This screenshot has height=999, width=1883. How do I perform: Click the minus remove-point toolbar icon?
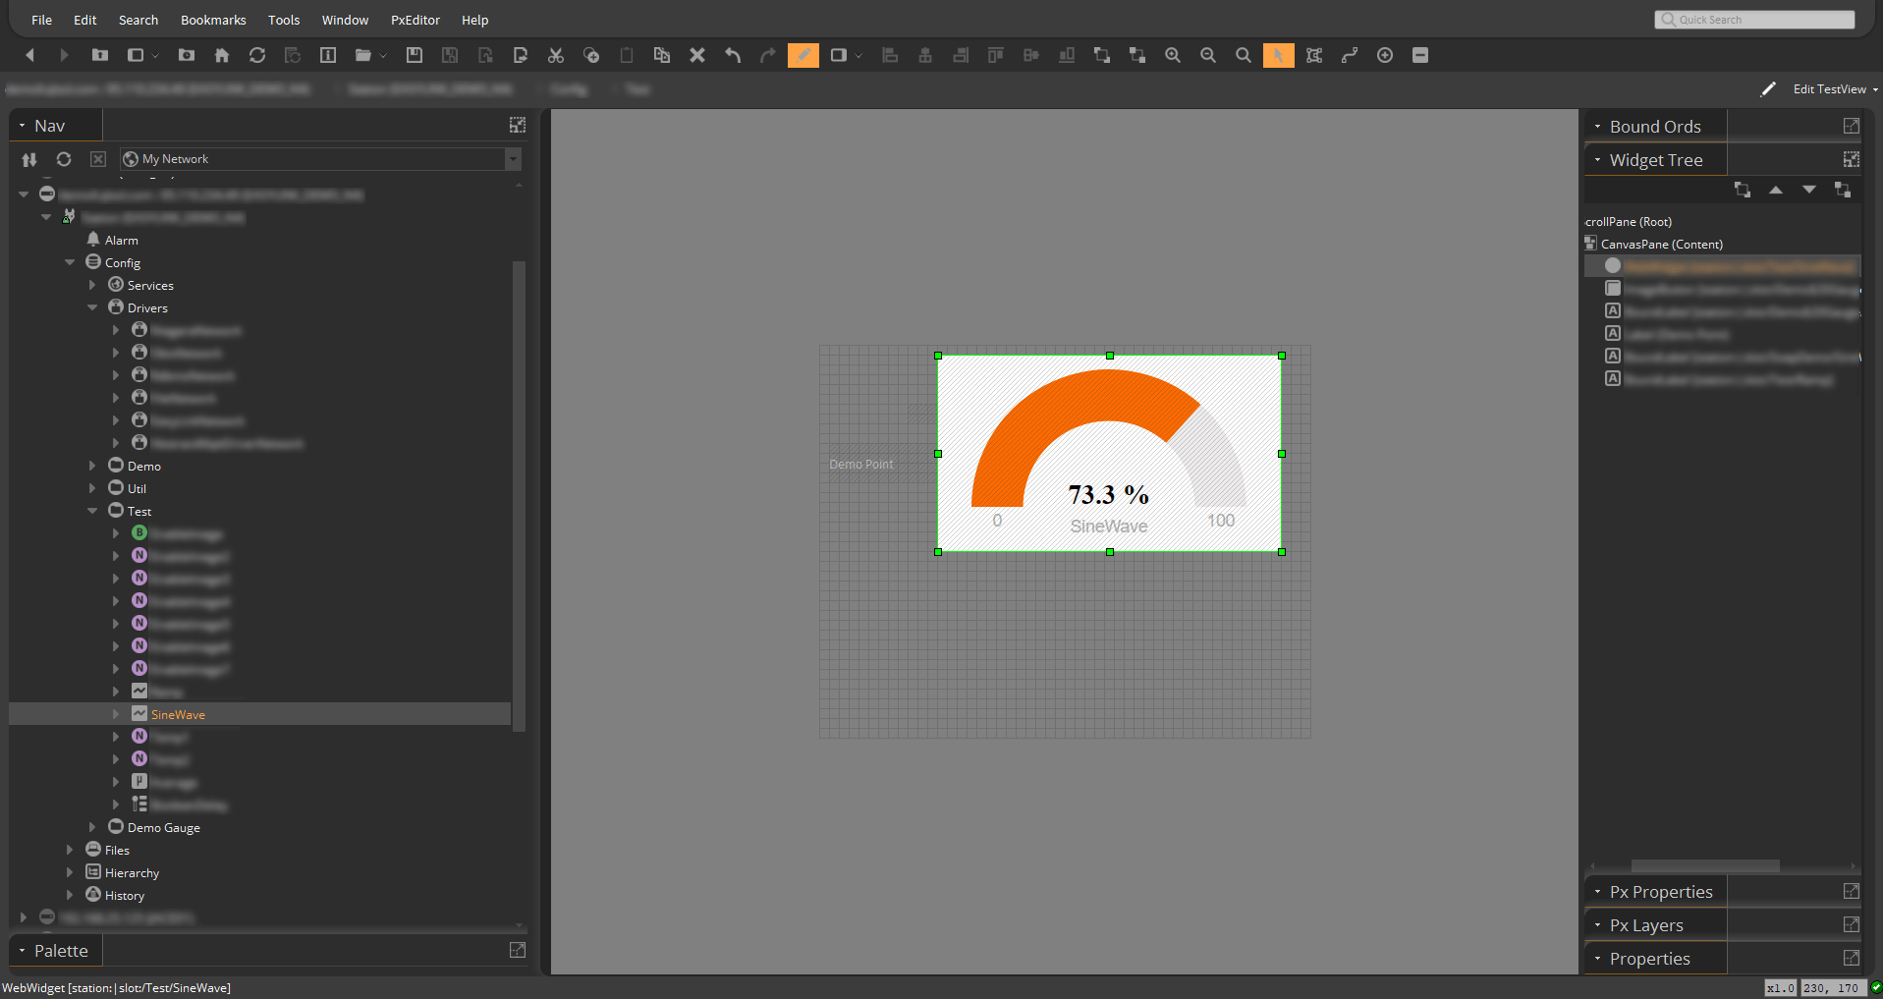click(x=1420, y=55)
